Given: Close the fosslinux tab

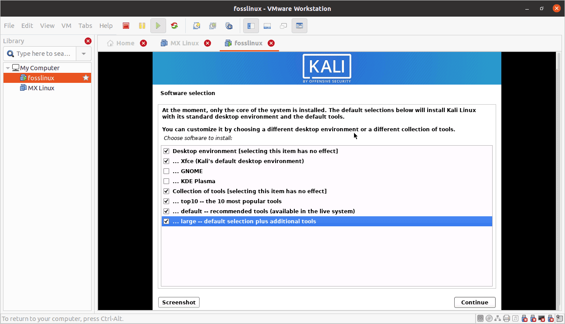Looking at the screenshot, I should click(x=271, y=43).
